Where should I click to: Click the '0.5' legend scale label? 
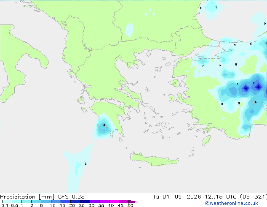coord(14,205)
